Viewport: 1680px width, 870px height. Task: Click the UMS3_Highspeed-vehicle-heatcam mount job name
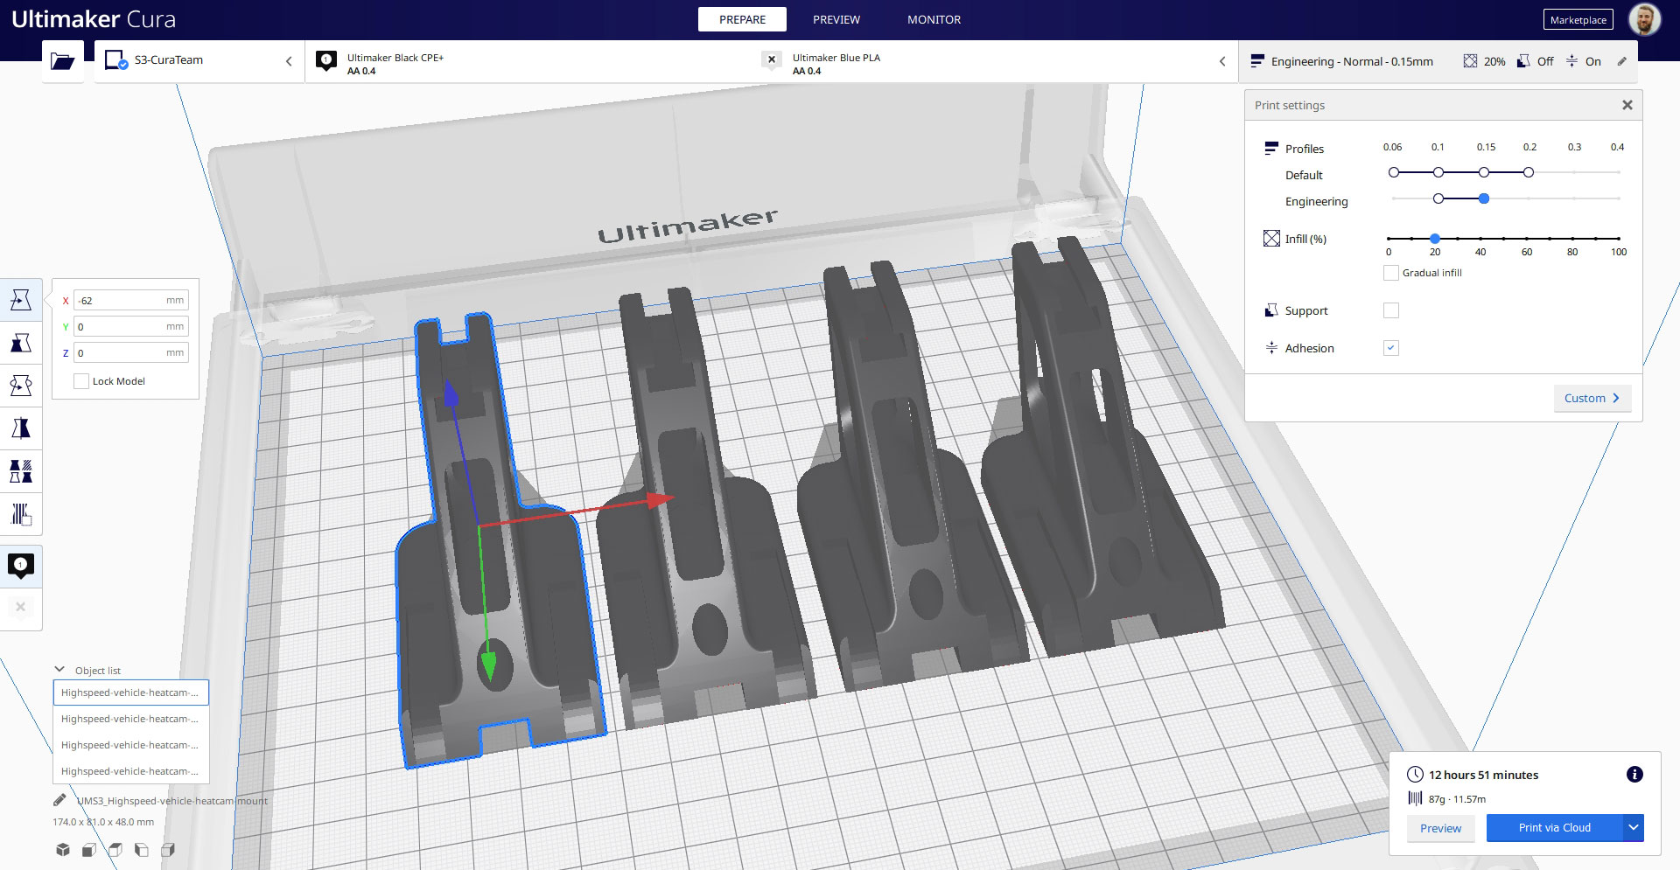tap(172, 800)
